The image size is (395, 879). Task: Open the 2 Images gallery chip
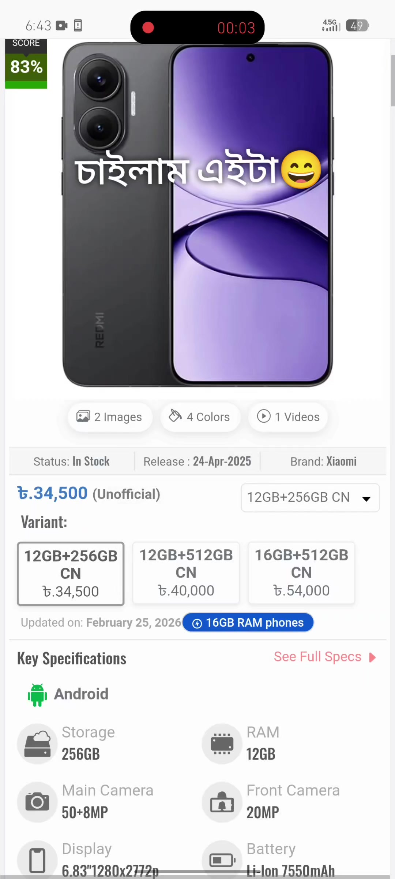pyautogui.click(x=110, y=417)
